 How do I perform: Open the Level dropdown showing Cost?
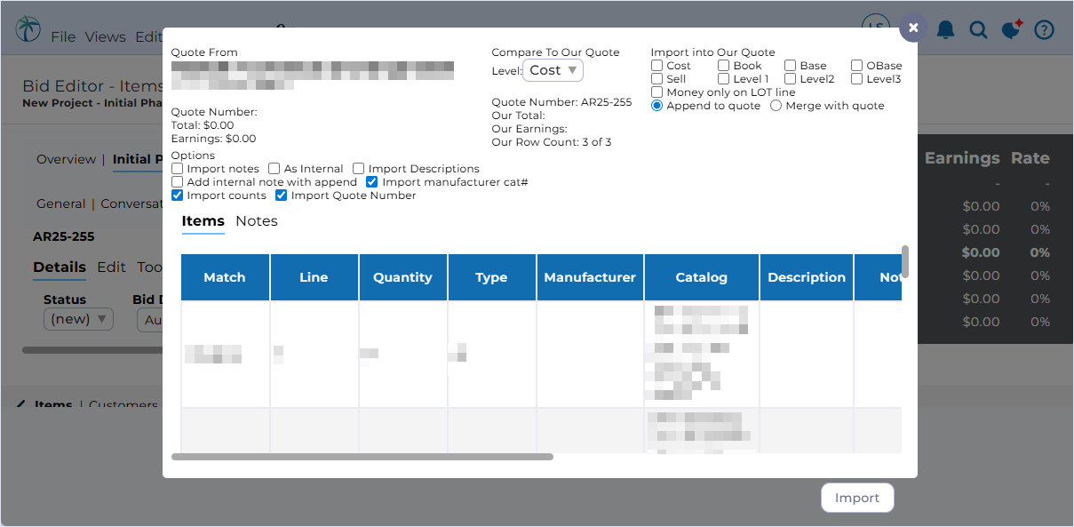tap(553, 69)
